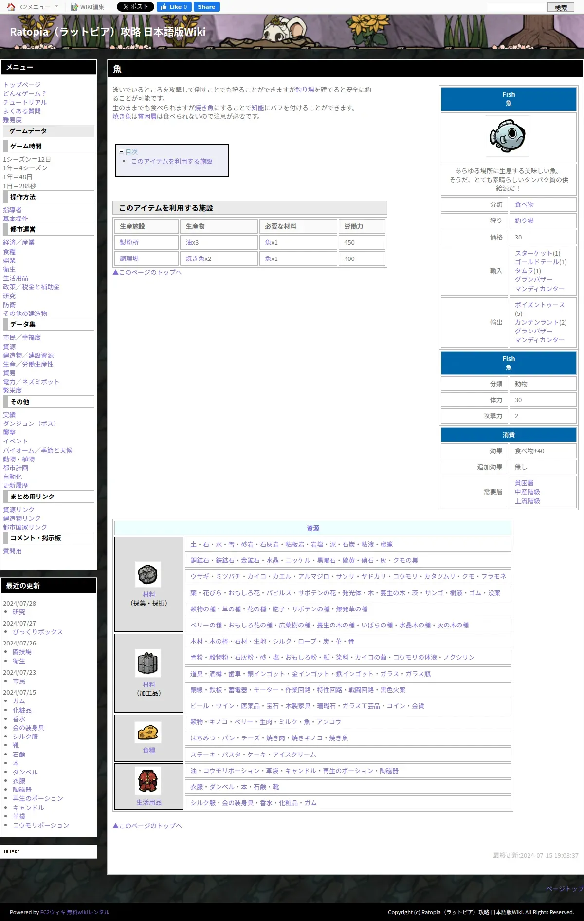Click the 1シーズン＝12日 text

pos(27,159)
